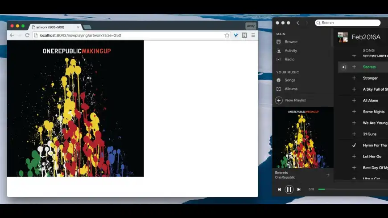
Task: Click the Feb2016A playlist title
Action: pos(366,37)
